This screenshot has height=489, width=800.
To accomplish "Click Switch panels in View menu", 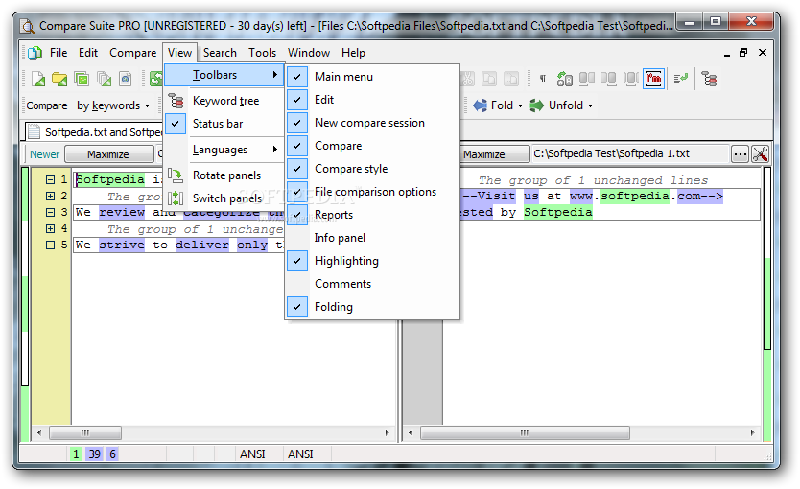I will (227, 198).
